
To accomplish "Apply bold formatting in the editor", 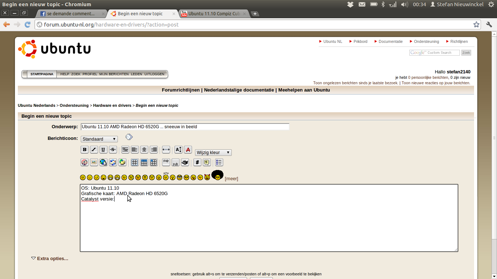I will point(84,149).
